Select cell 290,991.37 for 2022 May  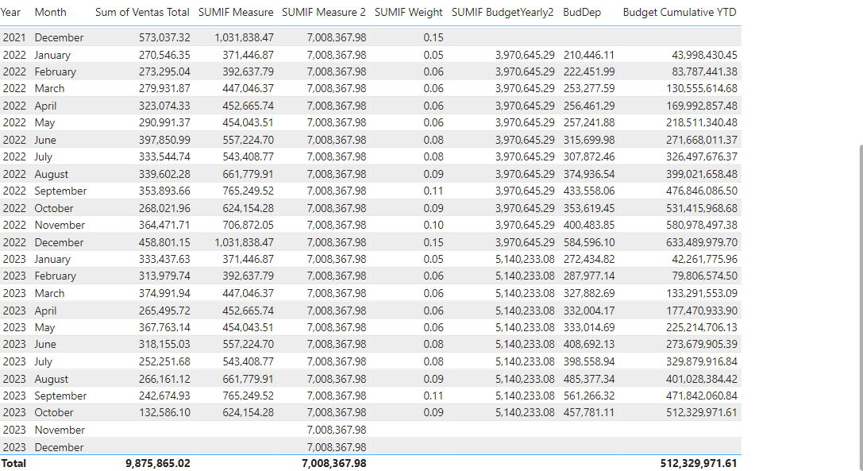[x=164, y=122]
